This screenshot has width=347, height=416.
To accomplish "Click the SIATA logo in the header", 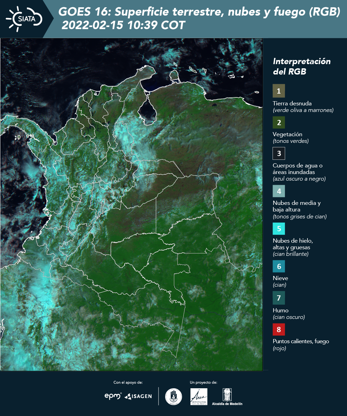I will pyautogui.click(x=24, y=18).
